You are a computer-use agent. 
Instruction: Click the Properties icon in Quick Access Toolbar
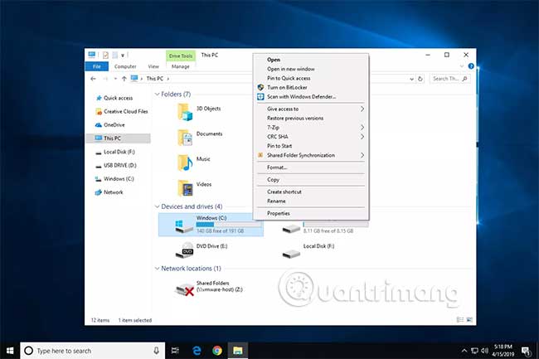click(x=105, y=55)
